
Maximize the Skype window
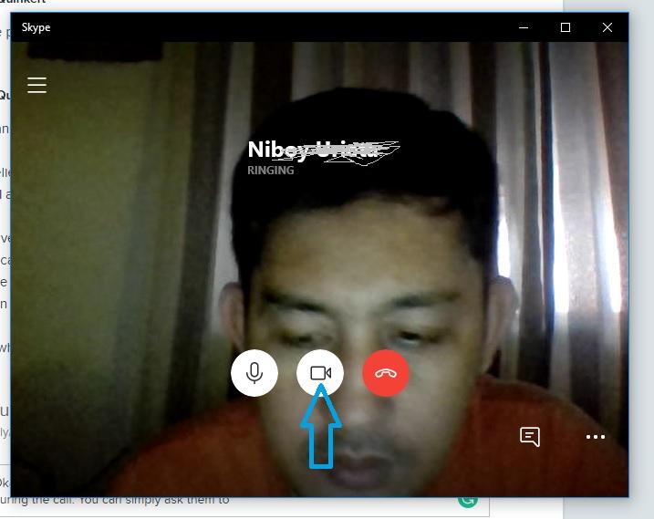point(566,27)
